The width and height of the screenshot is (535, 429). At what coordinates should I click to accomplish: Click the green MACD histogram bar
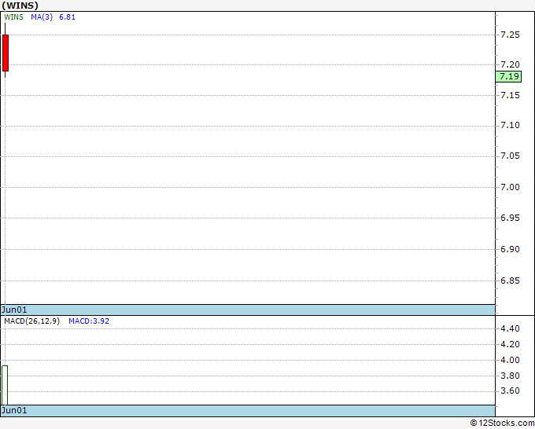[x=5, y=385]
